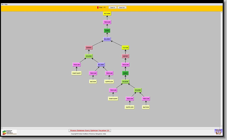Click the leftmost PARTSUPP table node
The image size is (227, 140).
(76, 73)
